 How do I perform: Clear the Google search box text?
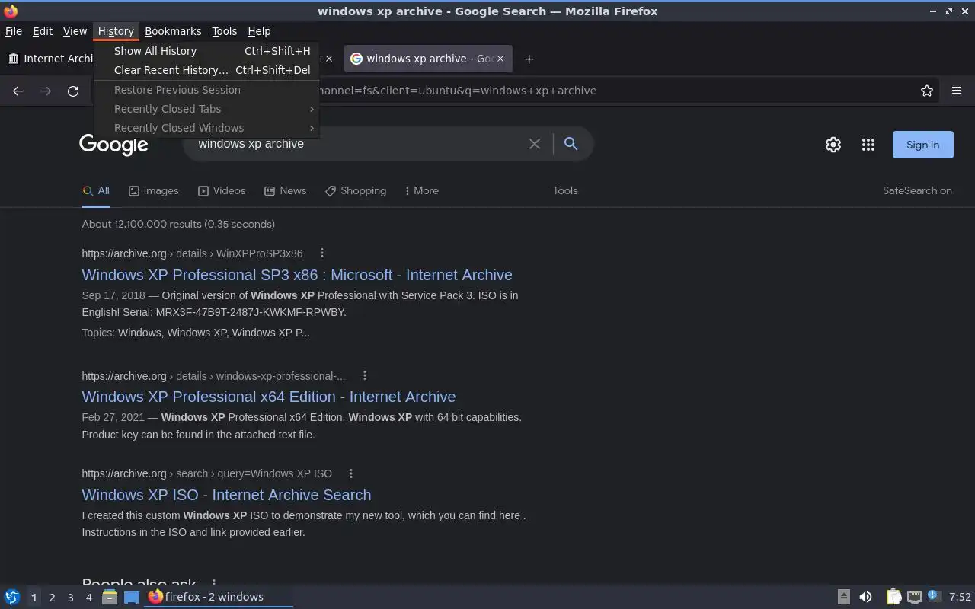point(535,144)
